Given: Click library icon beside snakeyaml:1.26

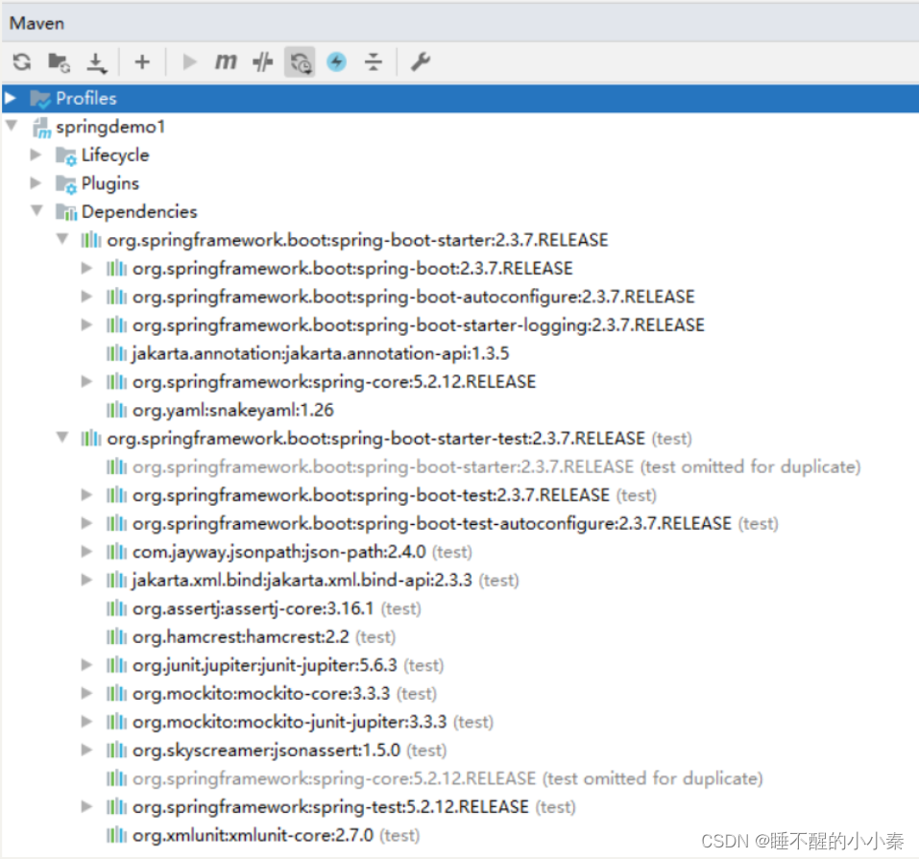Looking at the screenshot, I should pyautogui.click(x=116, y=410).
